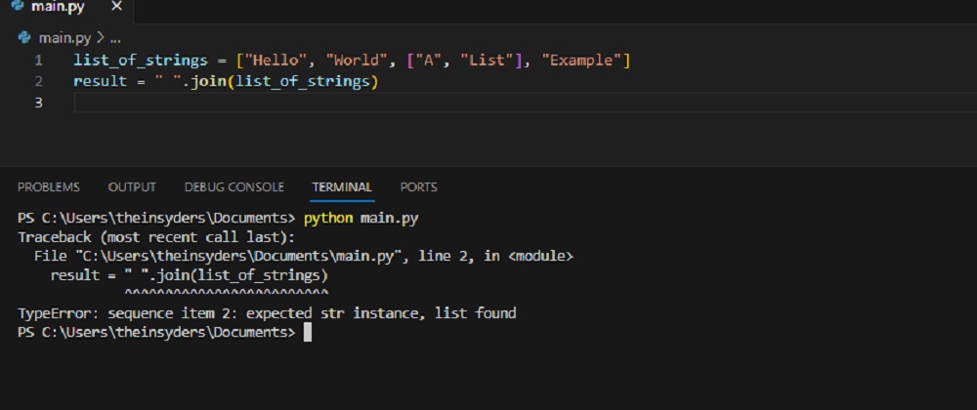This screenshot has height=410, width=977.
Task: Open the PORTS panel tab
Action: coord(419,187)
